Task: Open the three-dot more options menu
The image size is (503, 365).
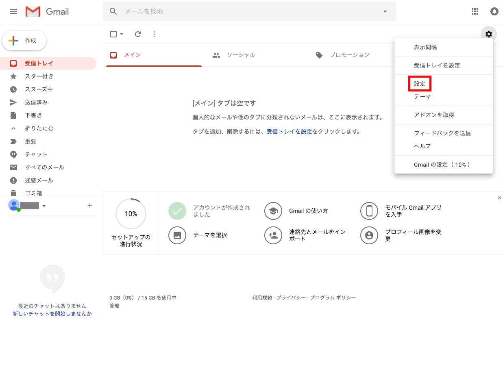Action: coord(154,34)
